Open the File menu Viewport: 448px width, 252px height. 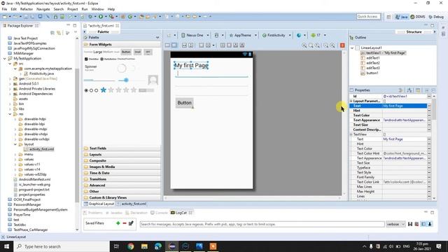tap(4, 9)
